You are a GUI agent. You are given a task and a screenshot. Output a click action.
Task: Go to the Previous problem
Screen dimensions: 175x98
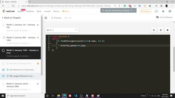[x=56, y=18]
